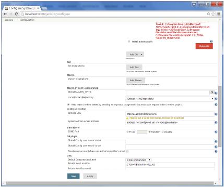Click the 'Please set a valid host name' warning
The width and height of the screenshot is (224, 187).
coord(157,118)
